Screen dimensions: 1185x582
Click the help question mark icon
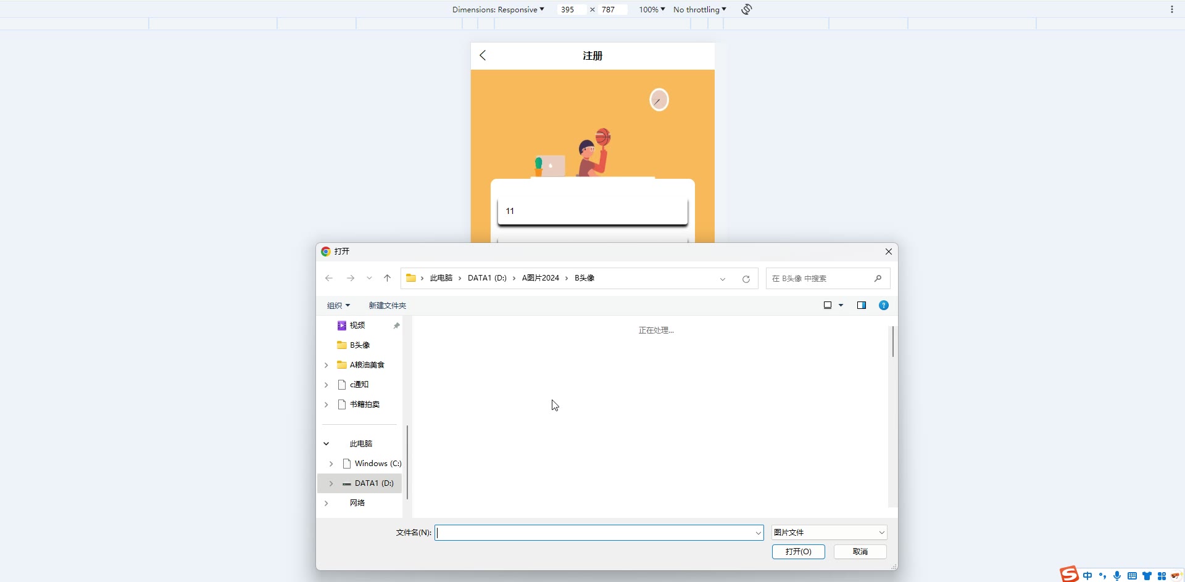point(883,305)
